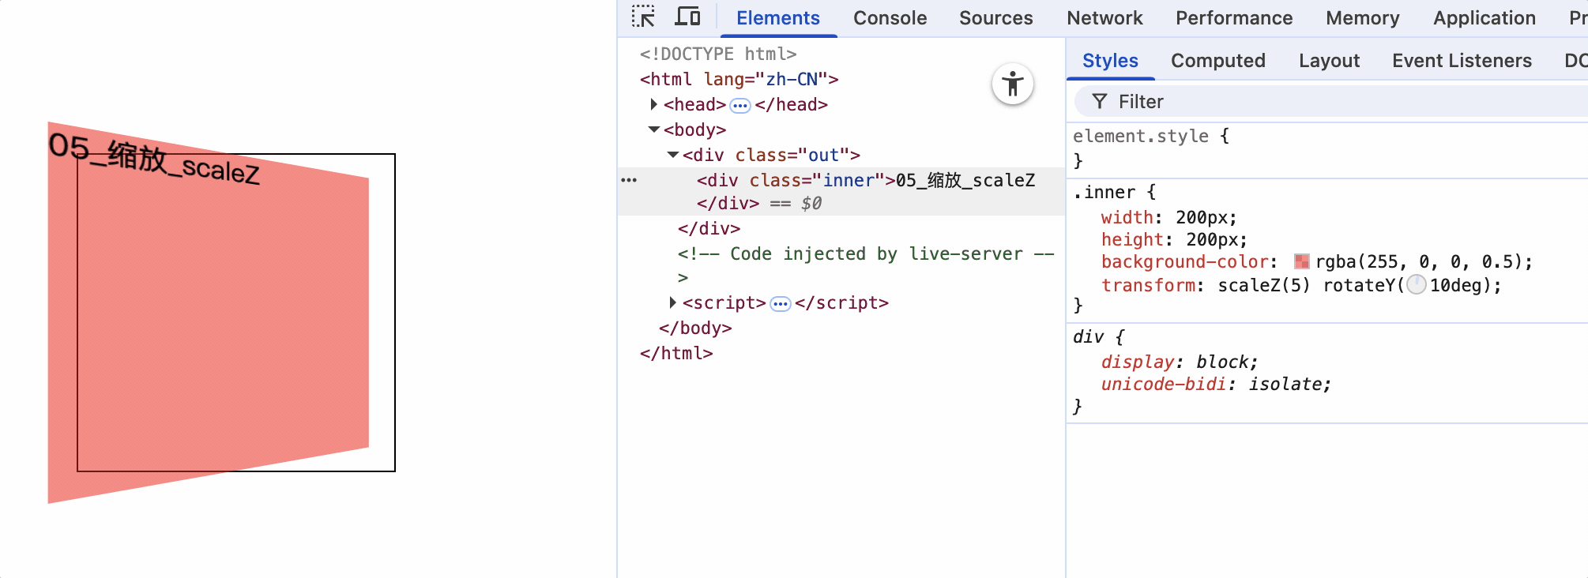Switch to the Computed sidebar tab

(1218, 61)
